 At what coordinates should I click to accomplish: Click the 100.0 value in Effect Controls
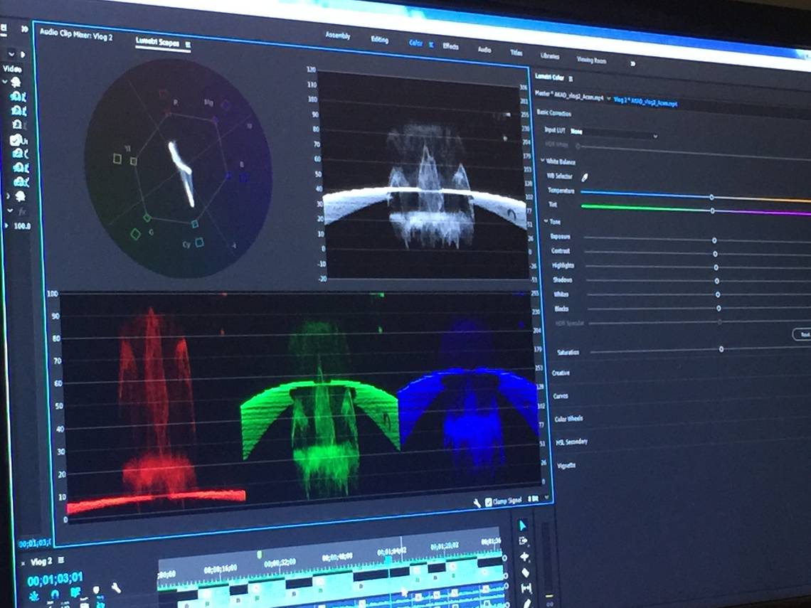(22, 226)
